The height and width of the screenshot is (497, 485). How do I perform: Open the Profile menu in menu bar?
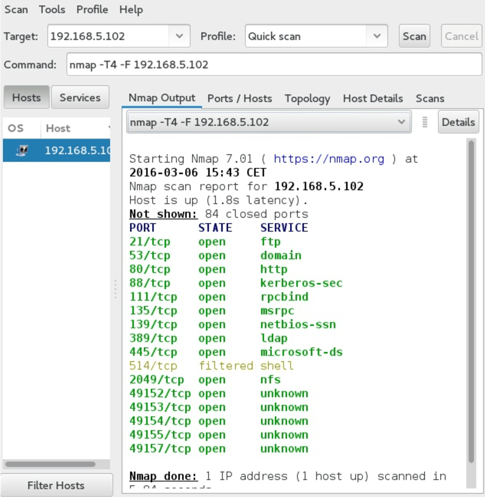tap(93, 10)
